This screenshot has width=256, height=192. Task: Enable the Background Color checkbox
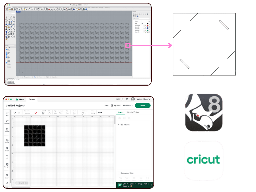pos(119,173)
